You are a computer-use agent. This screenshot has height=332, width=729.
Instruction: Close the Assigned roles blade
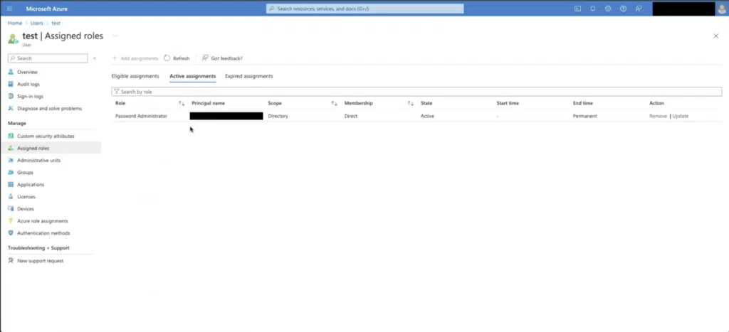click(715, 36)
